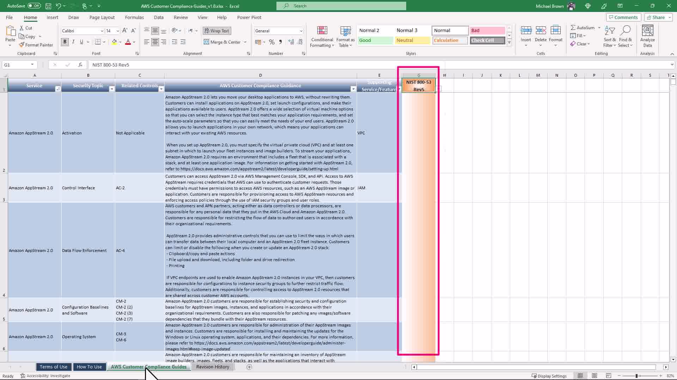This screenshot has height=380, width=677.
Task: Switch to Revision History sheet
Action: pyautogui.click(x=213, y=367)
